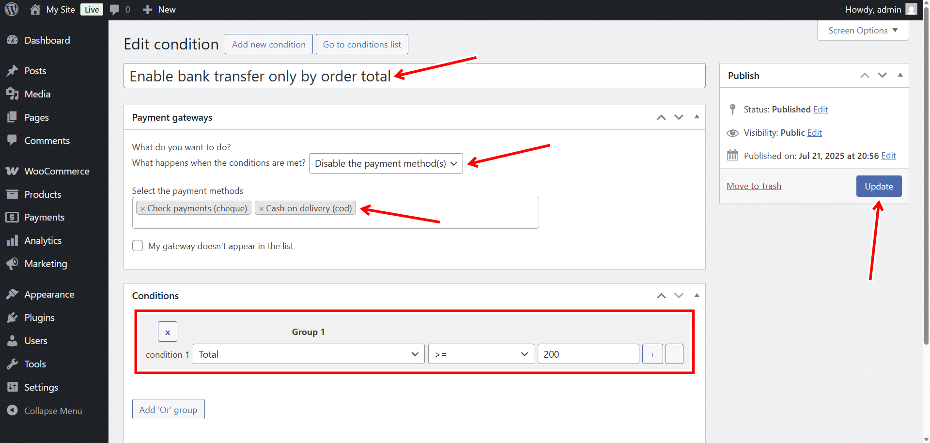Click the Update button
The image size is (930, 443).
pos(879,186)
